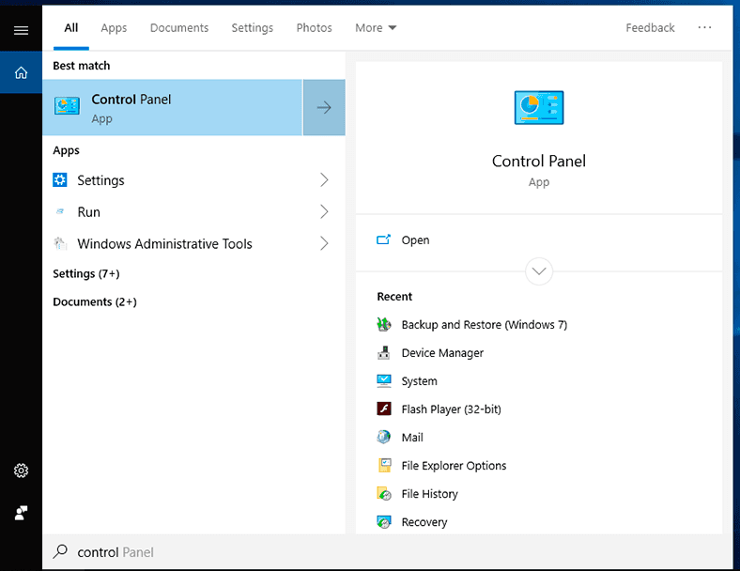Open the three-dots options menu

point(704,27)
